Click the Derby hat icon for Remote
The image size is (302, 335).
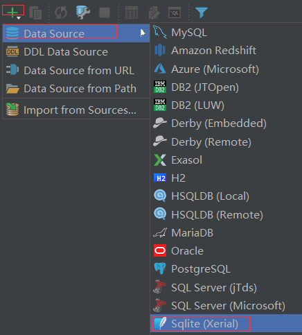coord(160,141)
